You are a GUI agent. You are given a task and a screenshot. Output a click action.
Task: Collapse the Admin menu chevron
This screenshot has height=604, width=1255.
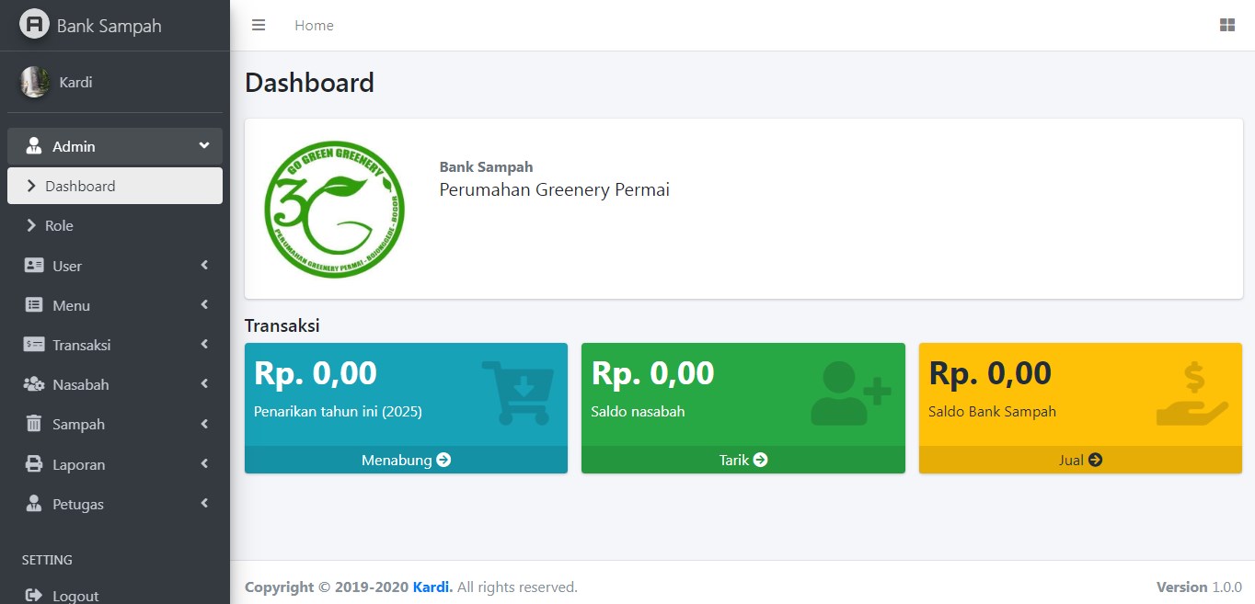click(203, 145)
